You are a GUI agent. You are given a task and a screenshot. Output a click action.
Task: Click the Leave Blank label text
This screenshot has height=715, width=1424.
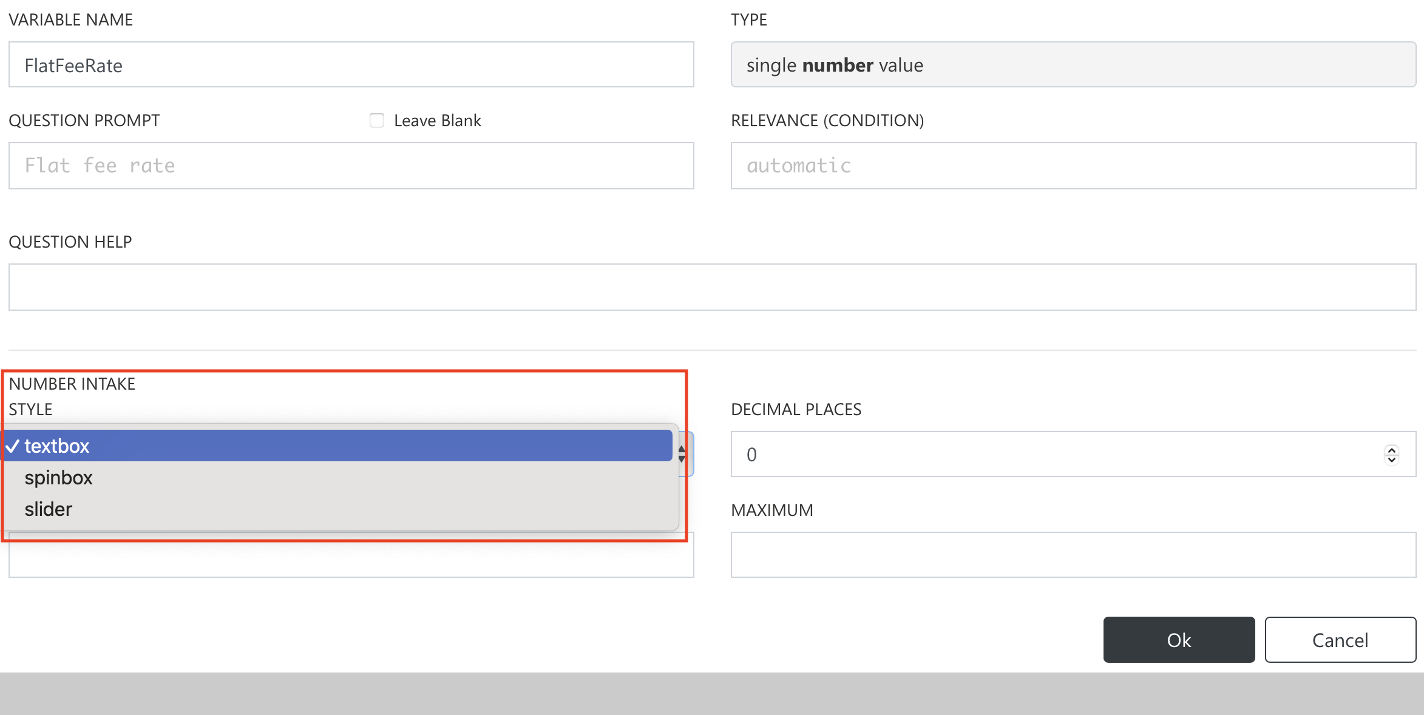click(x=437, y=121)
